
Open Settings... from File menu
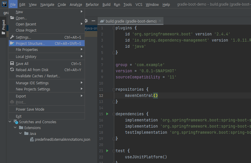47,37
